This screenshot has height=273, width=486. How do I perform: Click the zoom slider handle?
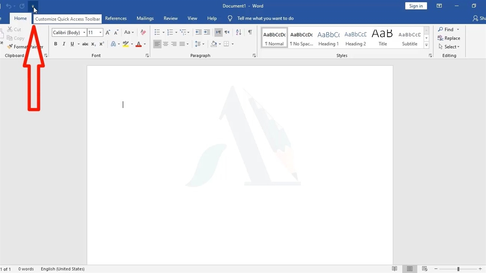458,269
